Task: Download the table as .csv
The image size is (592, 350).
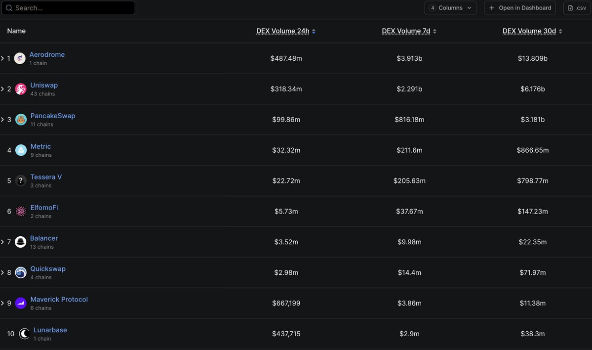Action: 577,8
